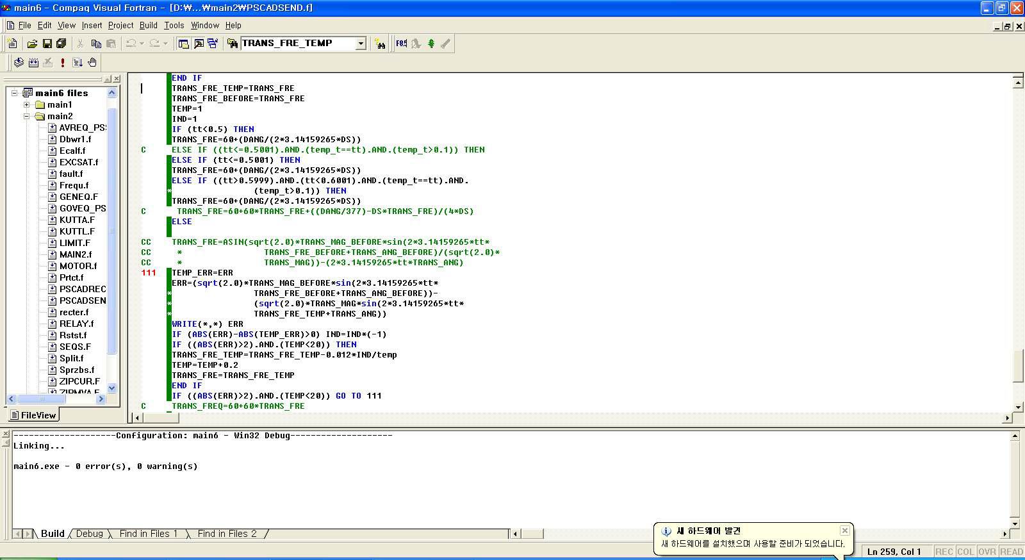This screenshot has height=560, width=1025.
Task: Expand the main1 folder in FileView
Action: pos(26,104)
